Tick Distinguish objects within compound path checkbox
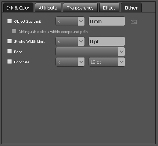Viewport: 158px width, 146px height. (14, 31)
